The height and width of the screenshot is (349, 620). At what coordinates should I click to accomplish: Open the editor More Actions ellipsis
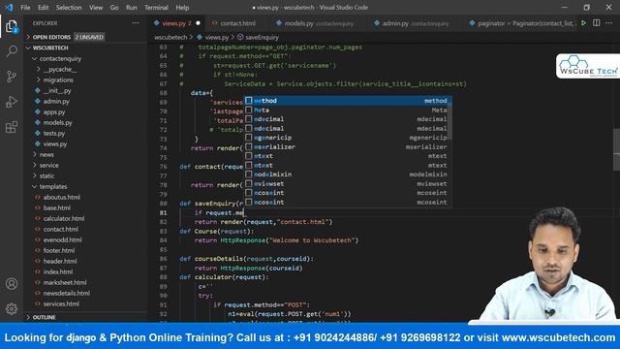pyautogui.click(x=609, y=23)
